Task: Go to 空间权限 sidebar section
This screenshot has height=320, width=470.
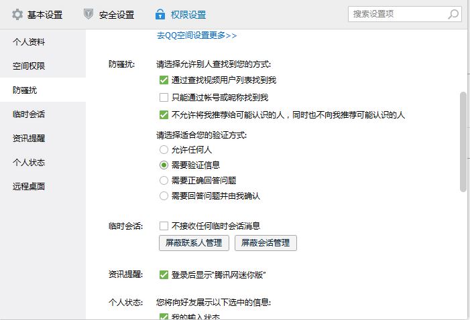Action: [x=29, y=66]
